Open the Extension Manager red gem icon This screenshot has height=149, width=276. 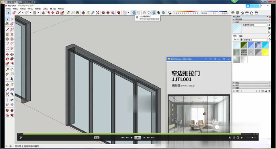(119, 13)
